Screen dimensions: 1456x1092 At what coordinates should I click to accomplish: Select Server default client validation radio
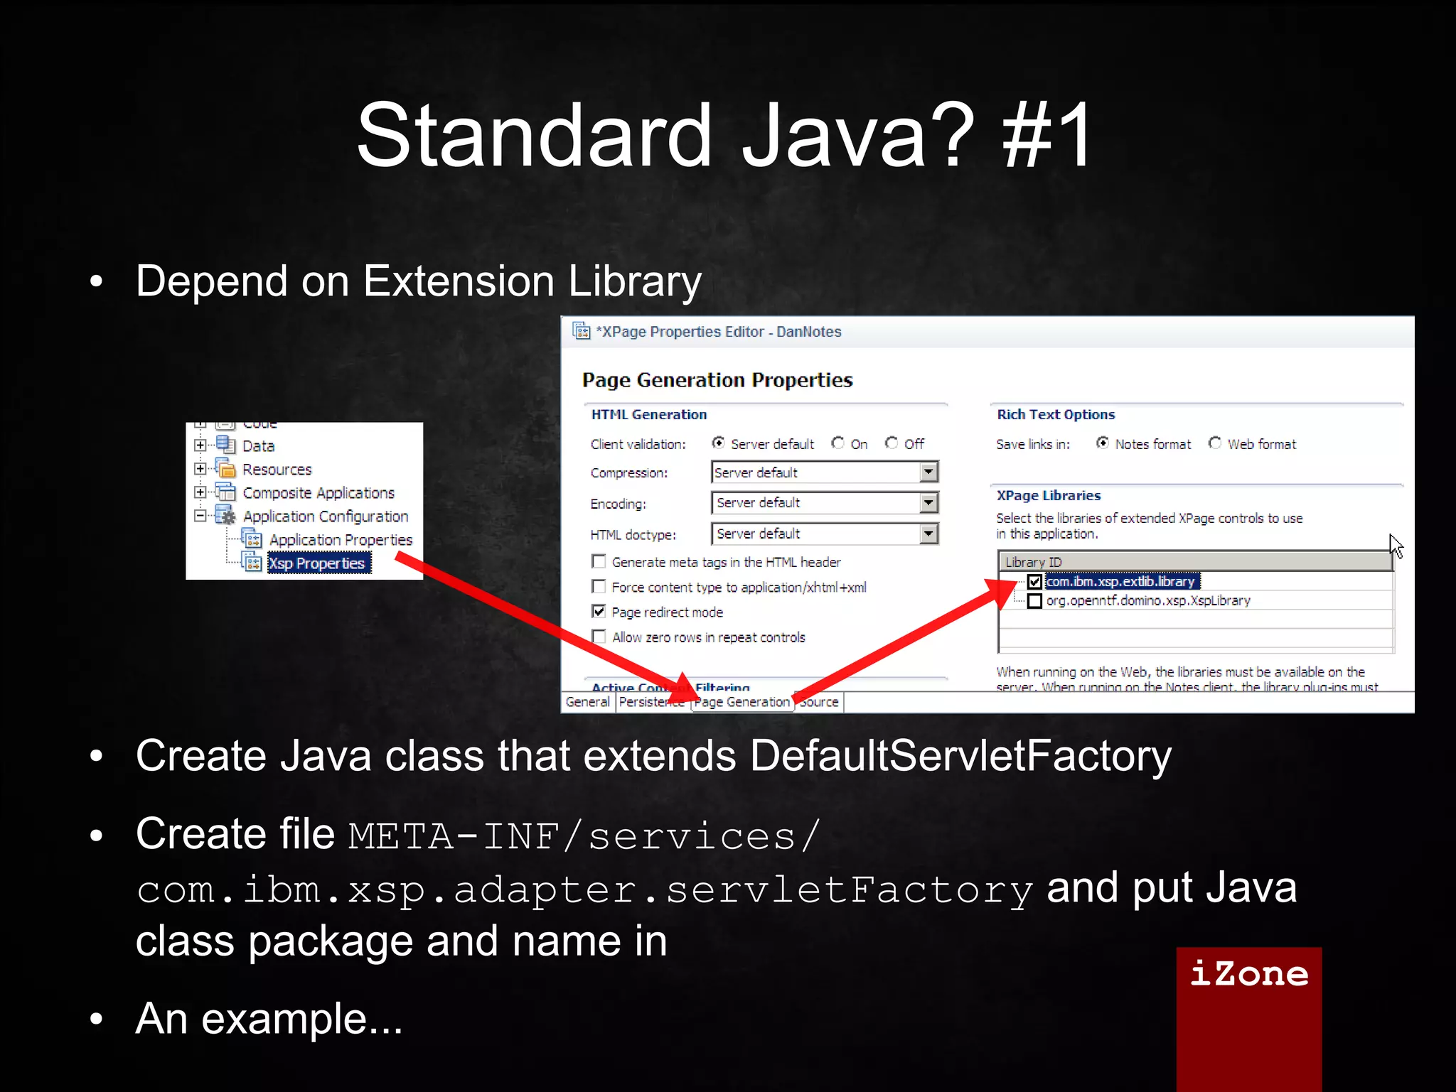click(718, 443)
